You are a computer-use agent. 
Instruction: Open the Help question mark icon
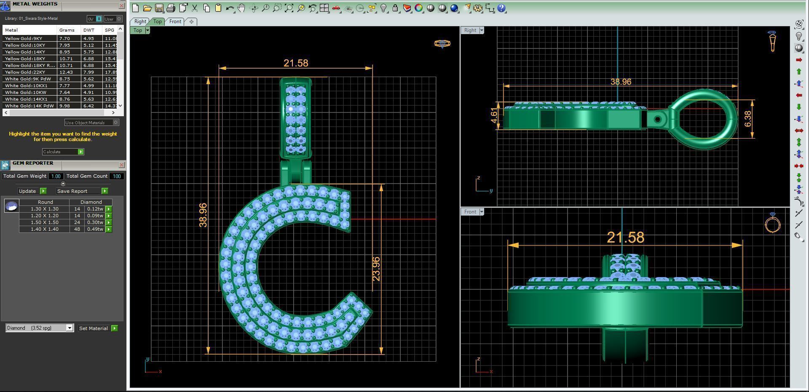tap(501, 8)
